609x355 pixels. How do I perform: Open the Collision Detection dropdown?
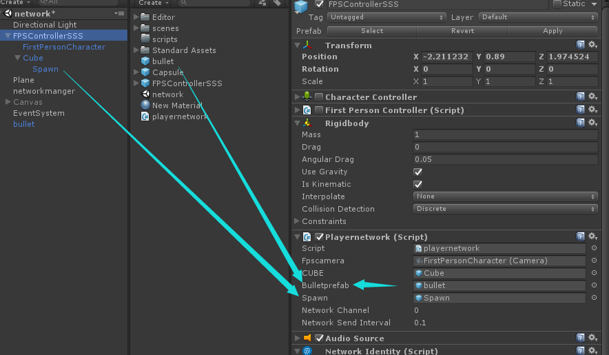pyautogui.click(x=505, y=209)
